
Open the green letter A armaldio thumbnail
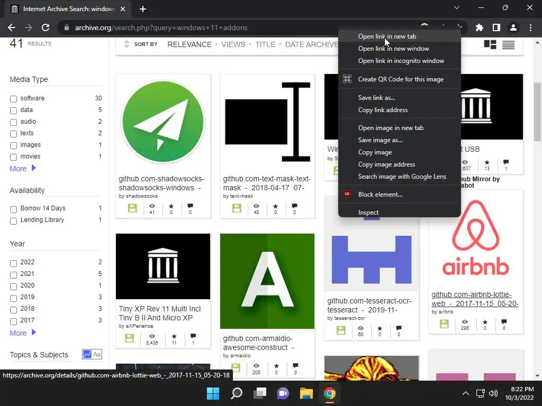pos(267,281)
